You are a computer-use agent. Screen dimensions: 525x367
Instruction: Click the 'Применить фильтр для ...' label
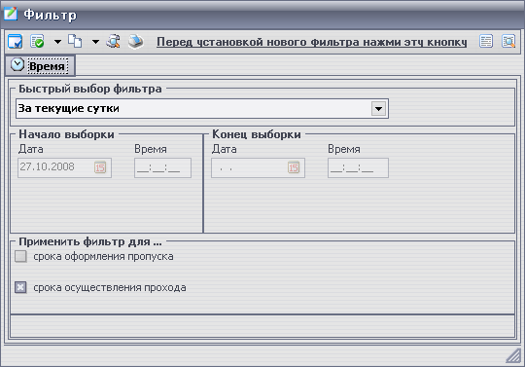tap(90, 241)
